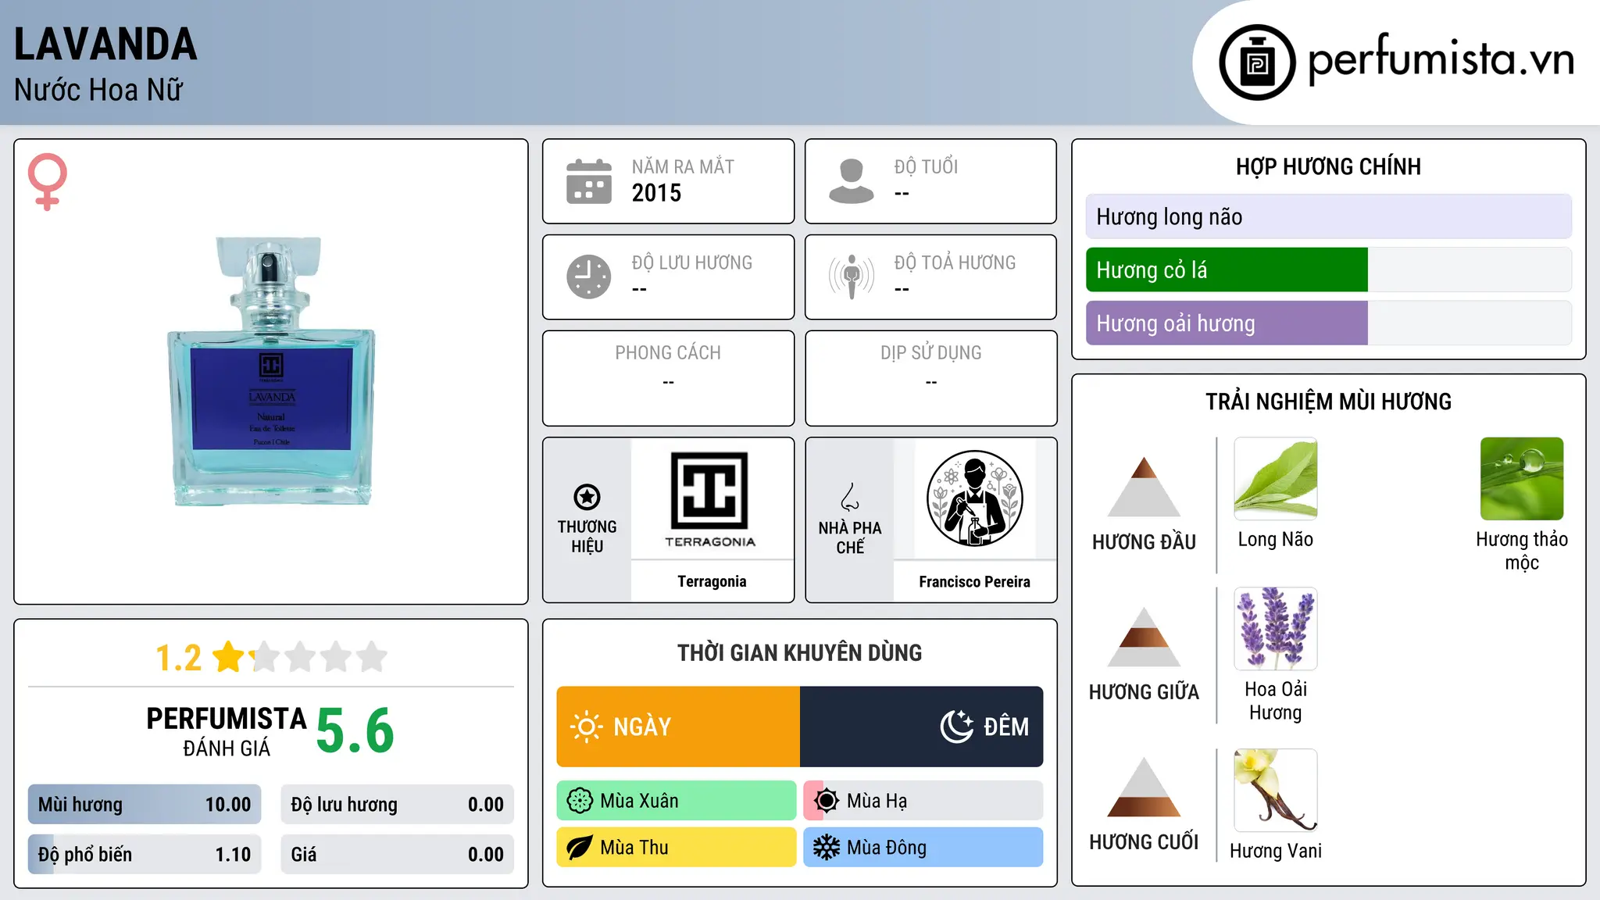Viewport: 1600px width, 900px height.
Task: Click the Giá 0.00 score bar
Action: pos(397,855)
